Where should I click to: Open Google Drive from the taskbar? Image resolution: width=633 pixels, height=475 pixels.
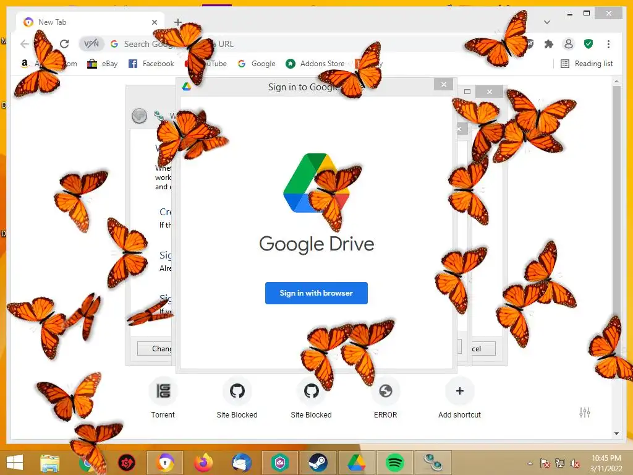tap(356, 463)
